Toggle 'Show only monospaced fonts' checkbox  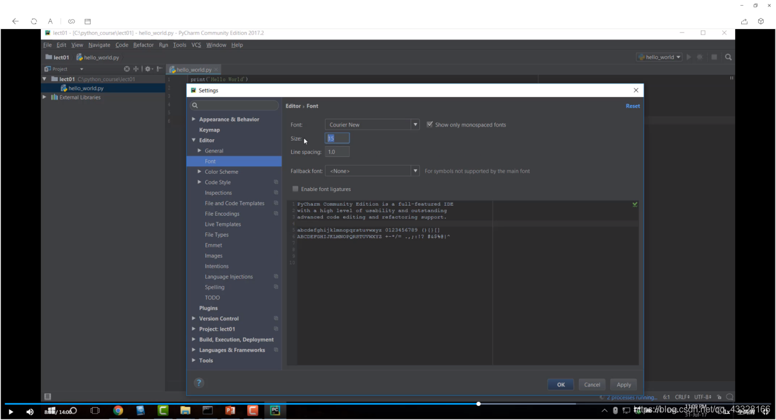(429, 124)
